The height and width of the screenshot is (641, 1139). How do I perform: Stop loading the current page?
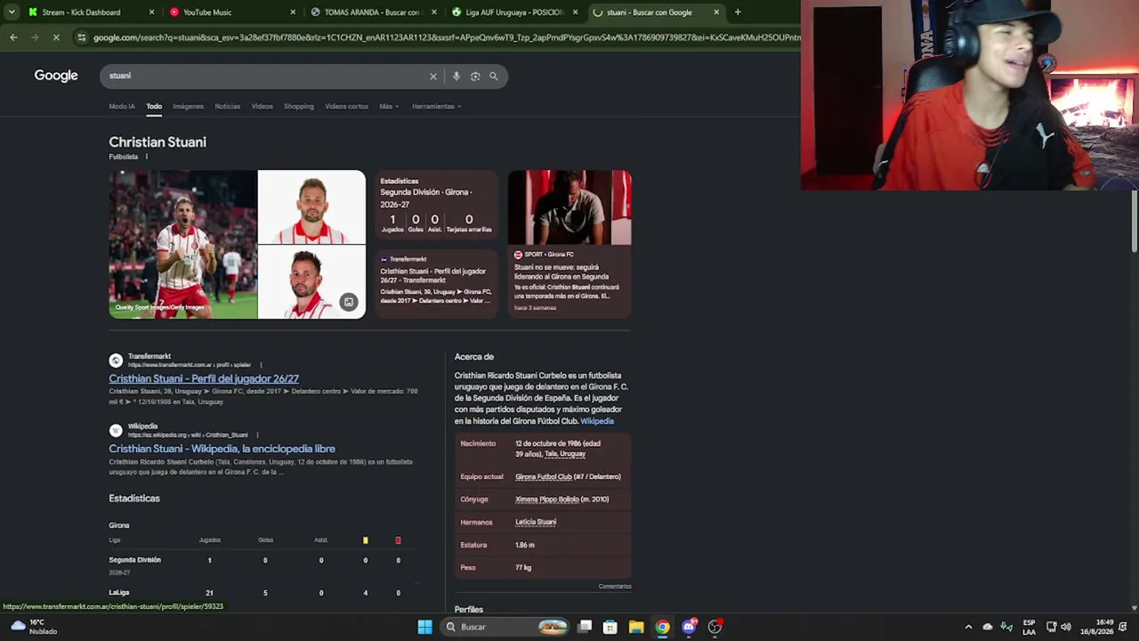tap(55, 37)
